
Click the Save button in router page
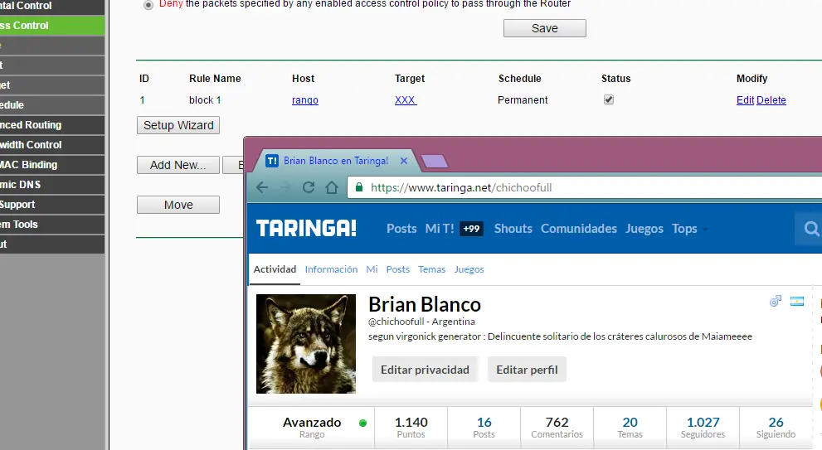(x=545, y=28)
